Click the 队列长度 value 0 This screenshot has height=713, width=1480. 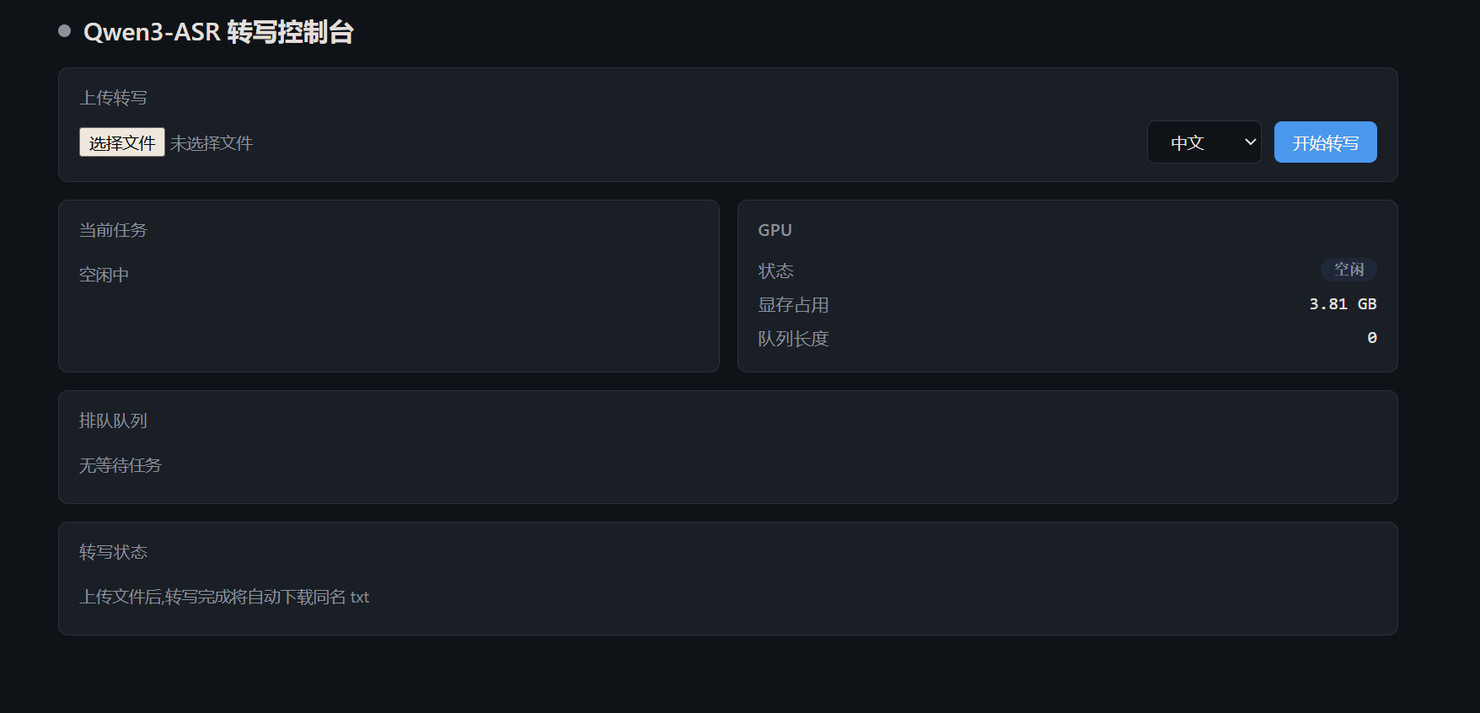1372,338
